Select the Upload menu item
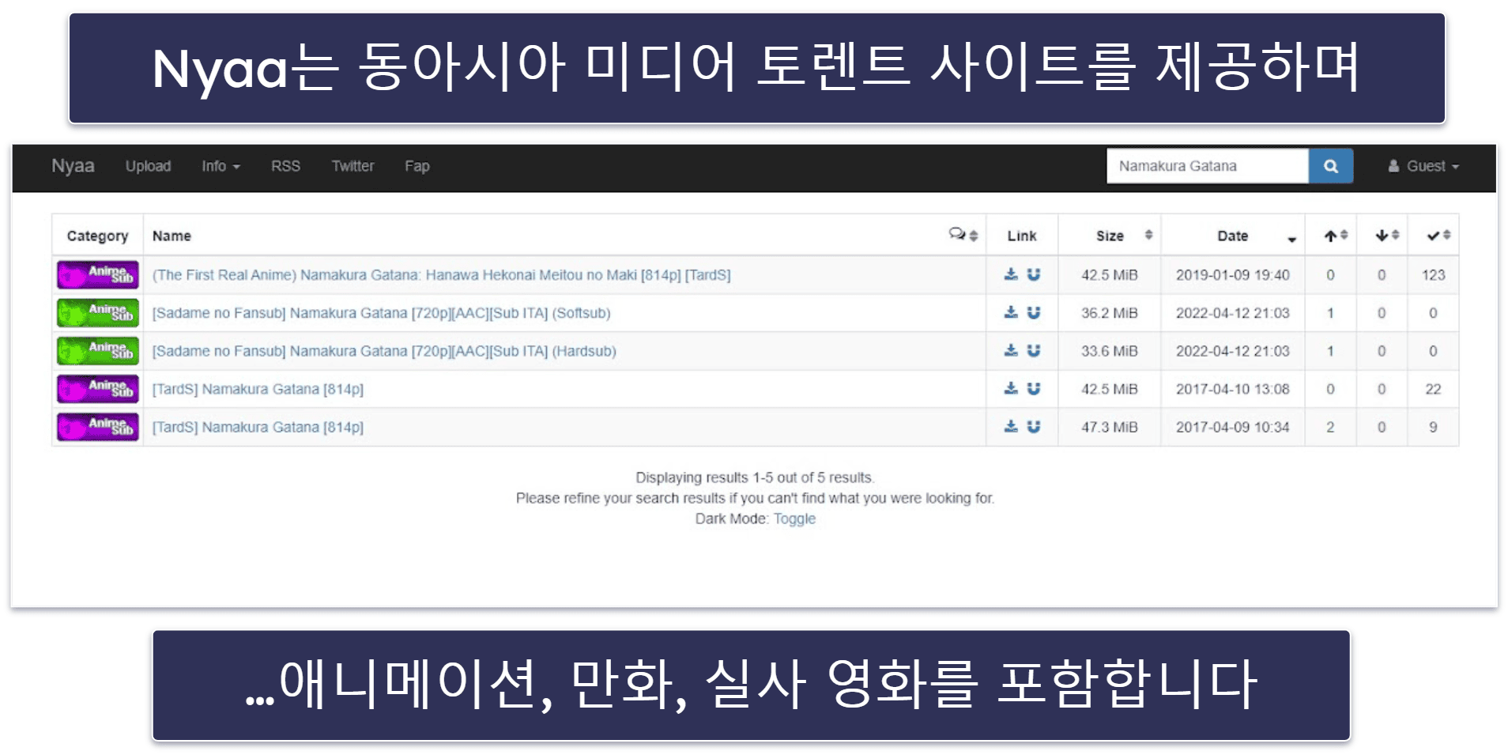1508x755 pixels. tap(148, 166)
